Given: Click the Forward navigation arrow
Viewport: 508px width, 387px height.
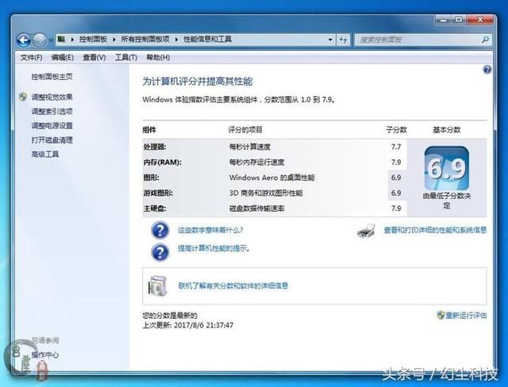Looking at the screenshot, I should click(40, 40).
